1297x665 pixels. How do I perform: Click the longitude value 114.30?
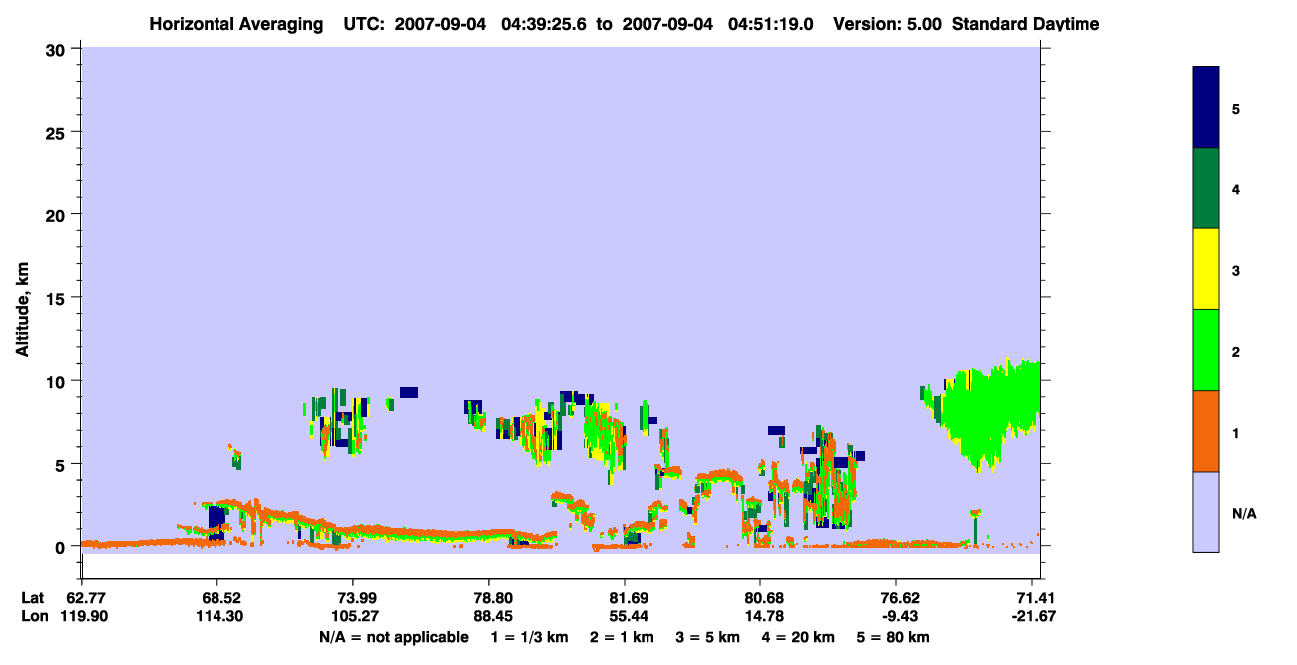(x=217, y=616)
